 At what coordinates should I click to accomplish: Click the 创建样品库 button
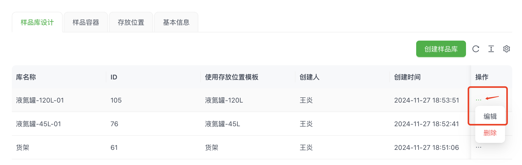point(441,49)
